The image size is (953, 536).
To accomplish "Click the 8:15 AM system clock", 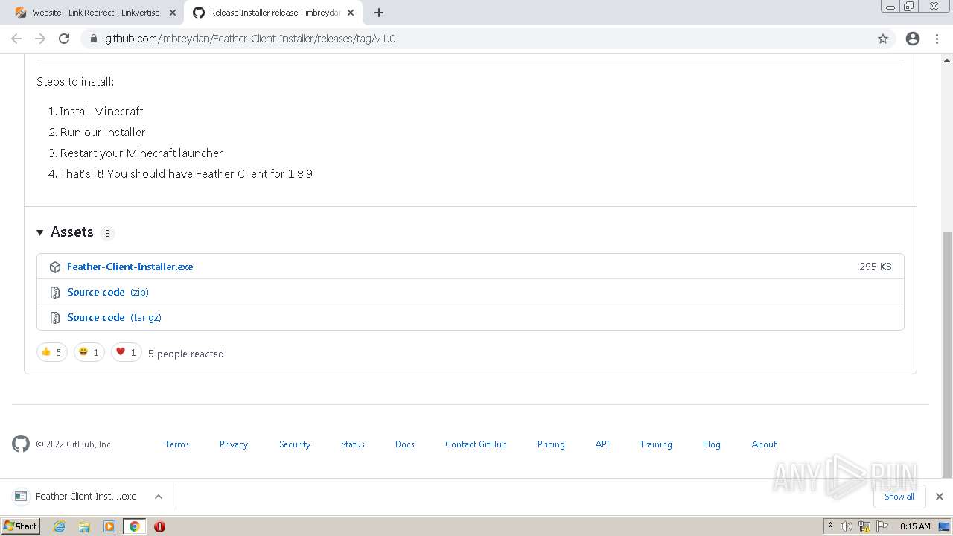I will pyautogui.click(x=915, y=526).
